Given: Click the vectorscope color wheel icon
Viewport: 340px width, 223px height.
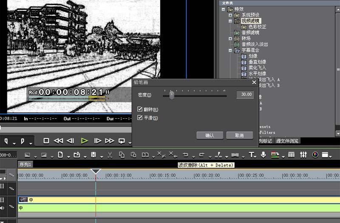Looking at the screenshot, I should 315,155.
